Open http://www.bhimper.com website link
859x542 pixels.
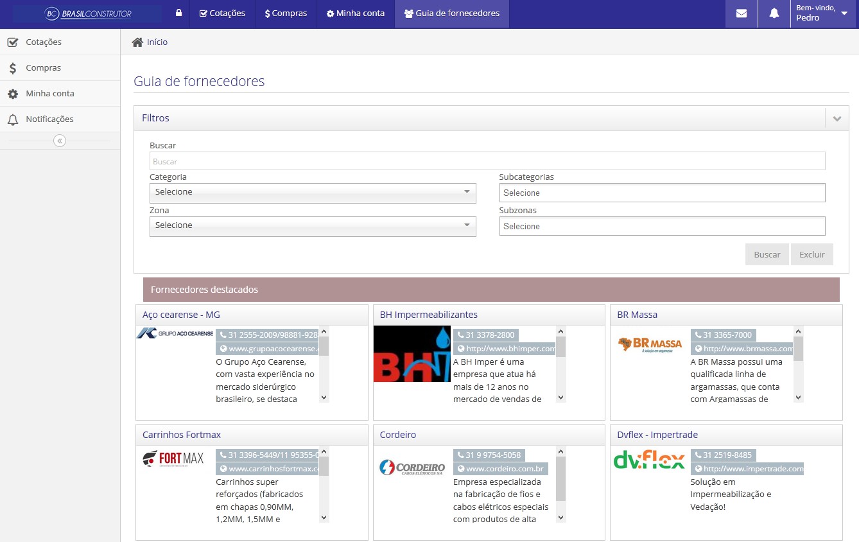click(505, 349)
